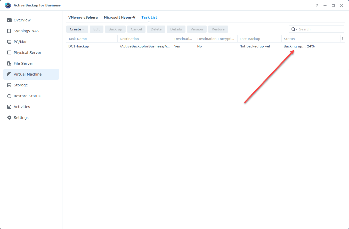Viewport: 349px width, 229px height.
Task: Open the PC/Mac section
Action: pyautogui.click(x=31, y=42)
